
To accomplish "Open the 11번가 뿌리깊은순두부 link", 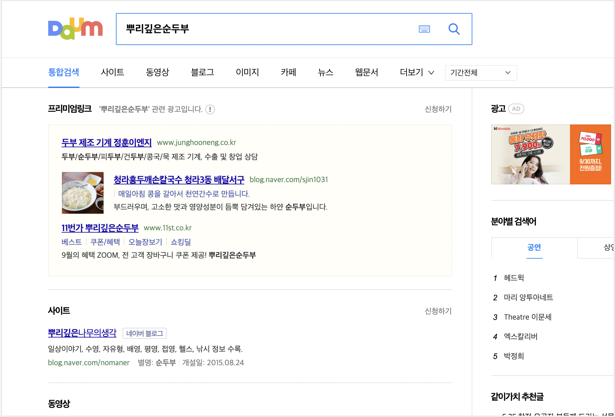I will (100, 228).
